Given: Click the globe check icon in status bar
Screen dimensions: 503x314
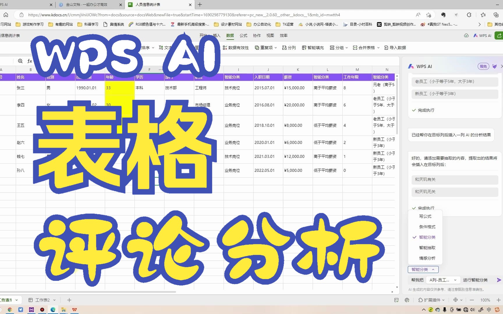Looking at the screenshot, I should tap(407, 300).
